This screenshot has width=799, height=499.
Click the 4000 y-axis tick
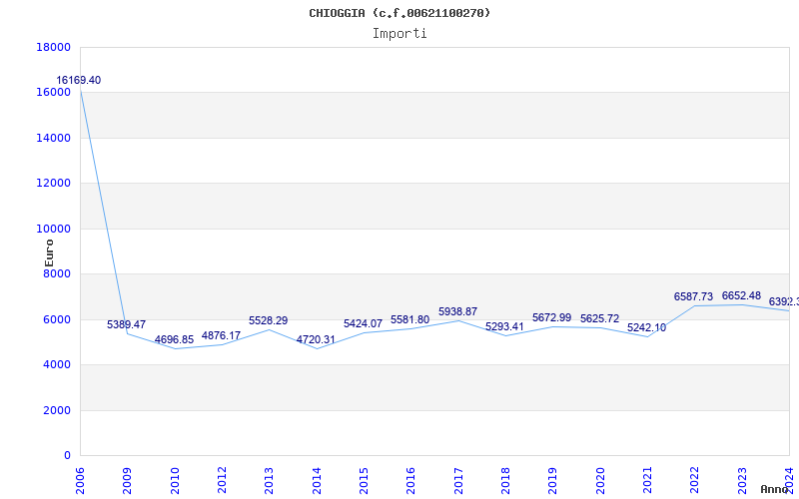pos(57,364)
